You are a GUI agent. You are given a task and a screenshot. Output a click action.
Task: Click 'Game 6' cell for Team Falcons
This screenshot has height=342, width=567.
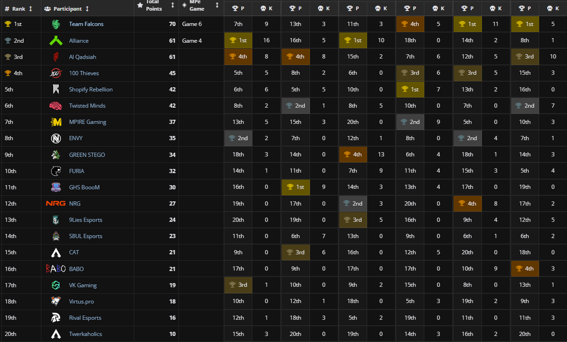coord(201,24)
